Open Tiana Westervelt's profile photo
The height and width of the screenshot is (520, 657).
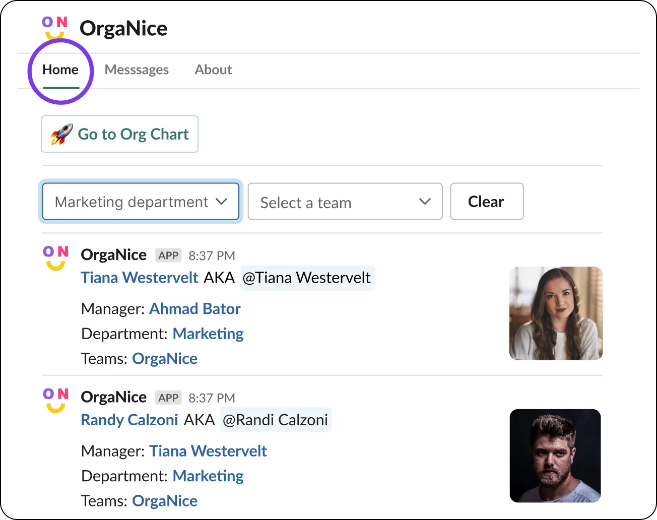click(556, 313)
